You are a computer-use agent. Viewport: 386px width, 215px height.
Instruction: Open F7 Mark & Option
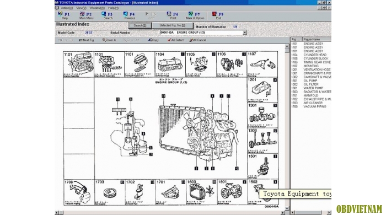pyautogui.click(x=195, y=15)
